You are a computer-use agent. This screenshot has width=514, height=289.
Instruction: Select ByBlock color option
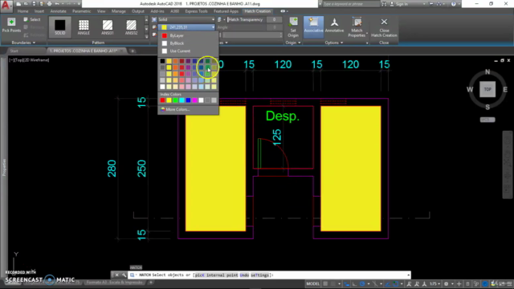[x=188, y=43]
